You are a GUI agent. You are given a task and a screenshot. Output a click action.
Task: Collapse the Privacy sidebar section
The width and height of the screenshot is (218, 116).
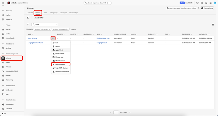[x=3, y=25]
